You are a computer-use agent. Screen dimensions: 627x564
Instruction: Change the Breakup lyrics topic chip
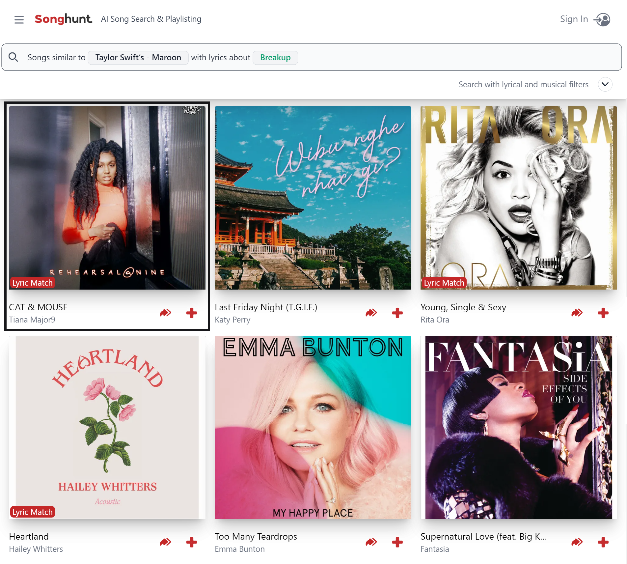tap(275, 58)
